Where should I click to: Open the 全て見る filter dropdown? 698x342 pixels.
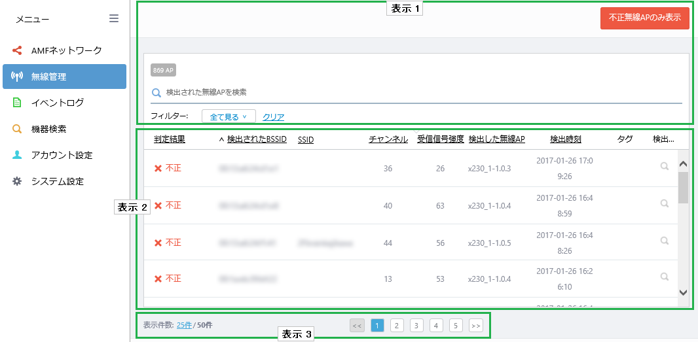(x=229, y=116)
